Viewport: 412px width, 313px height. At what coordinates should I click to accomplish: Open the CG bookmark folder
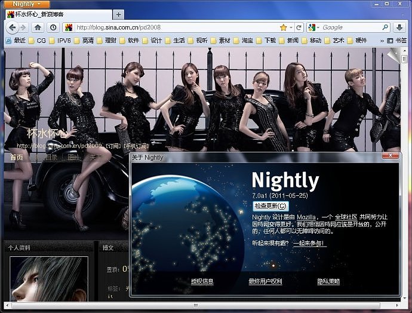click(x=37, y=41)
